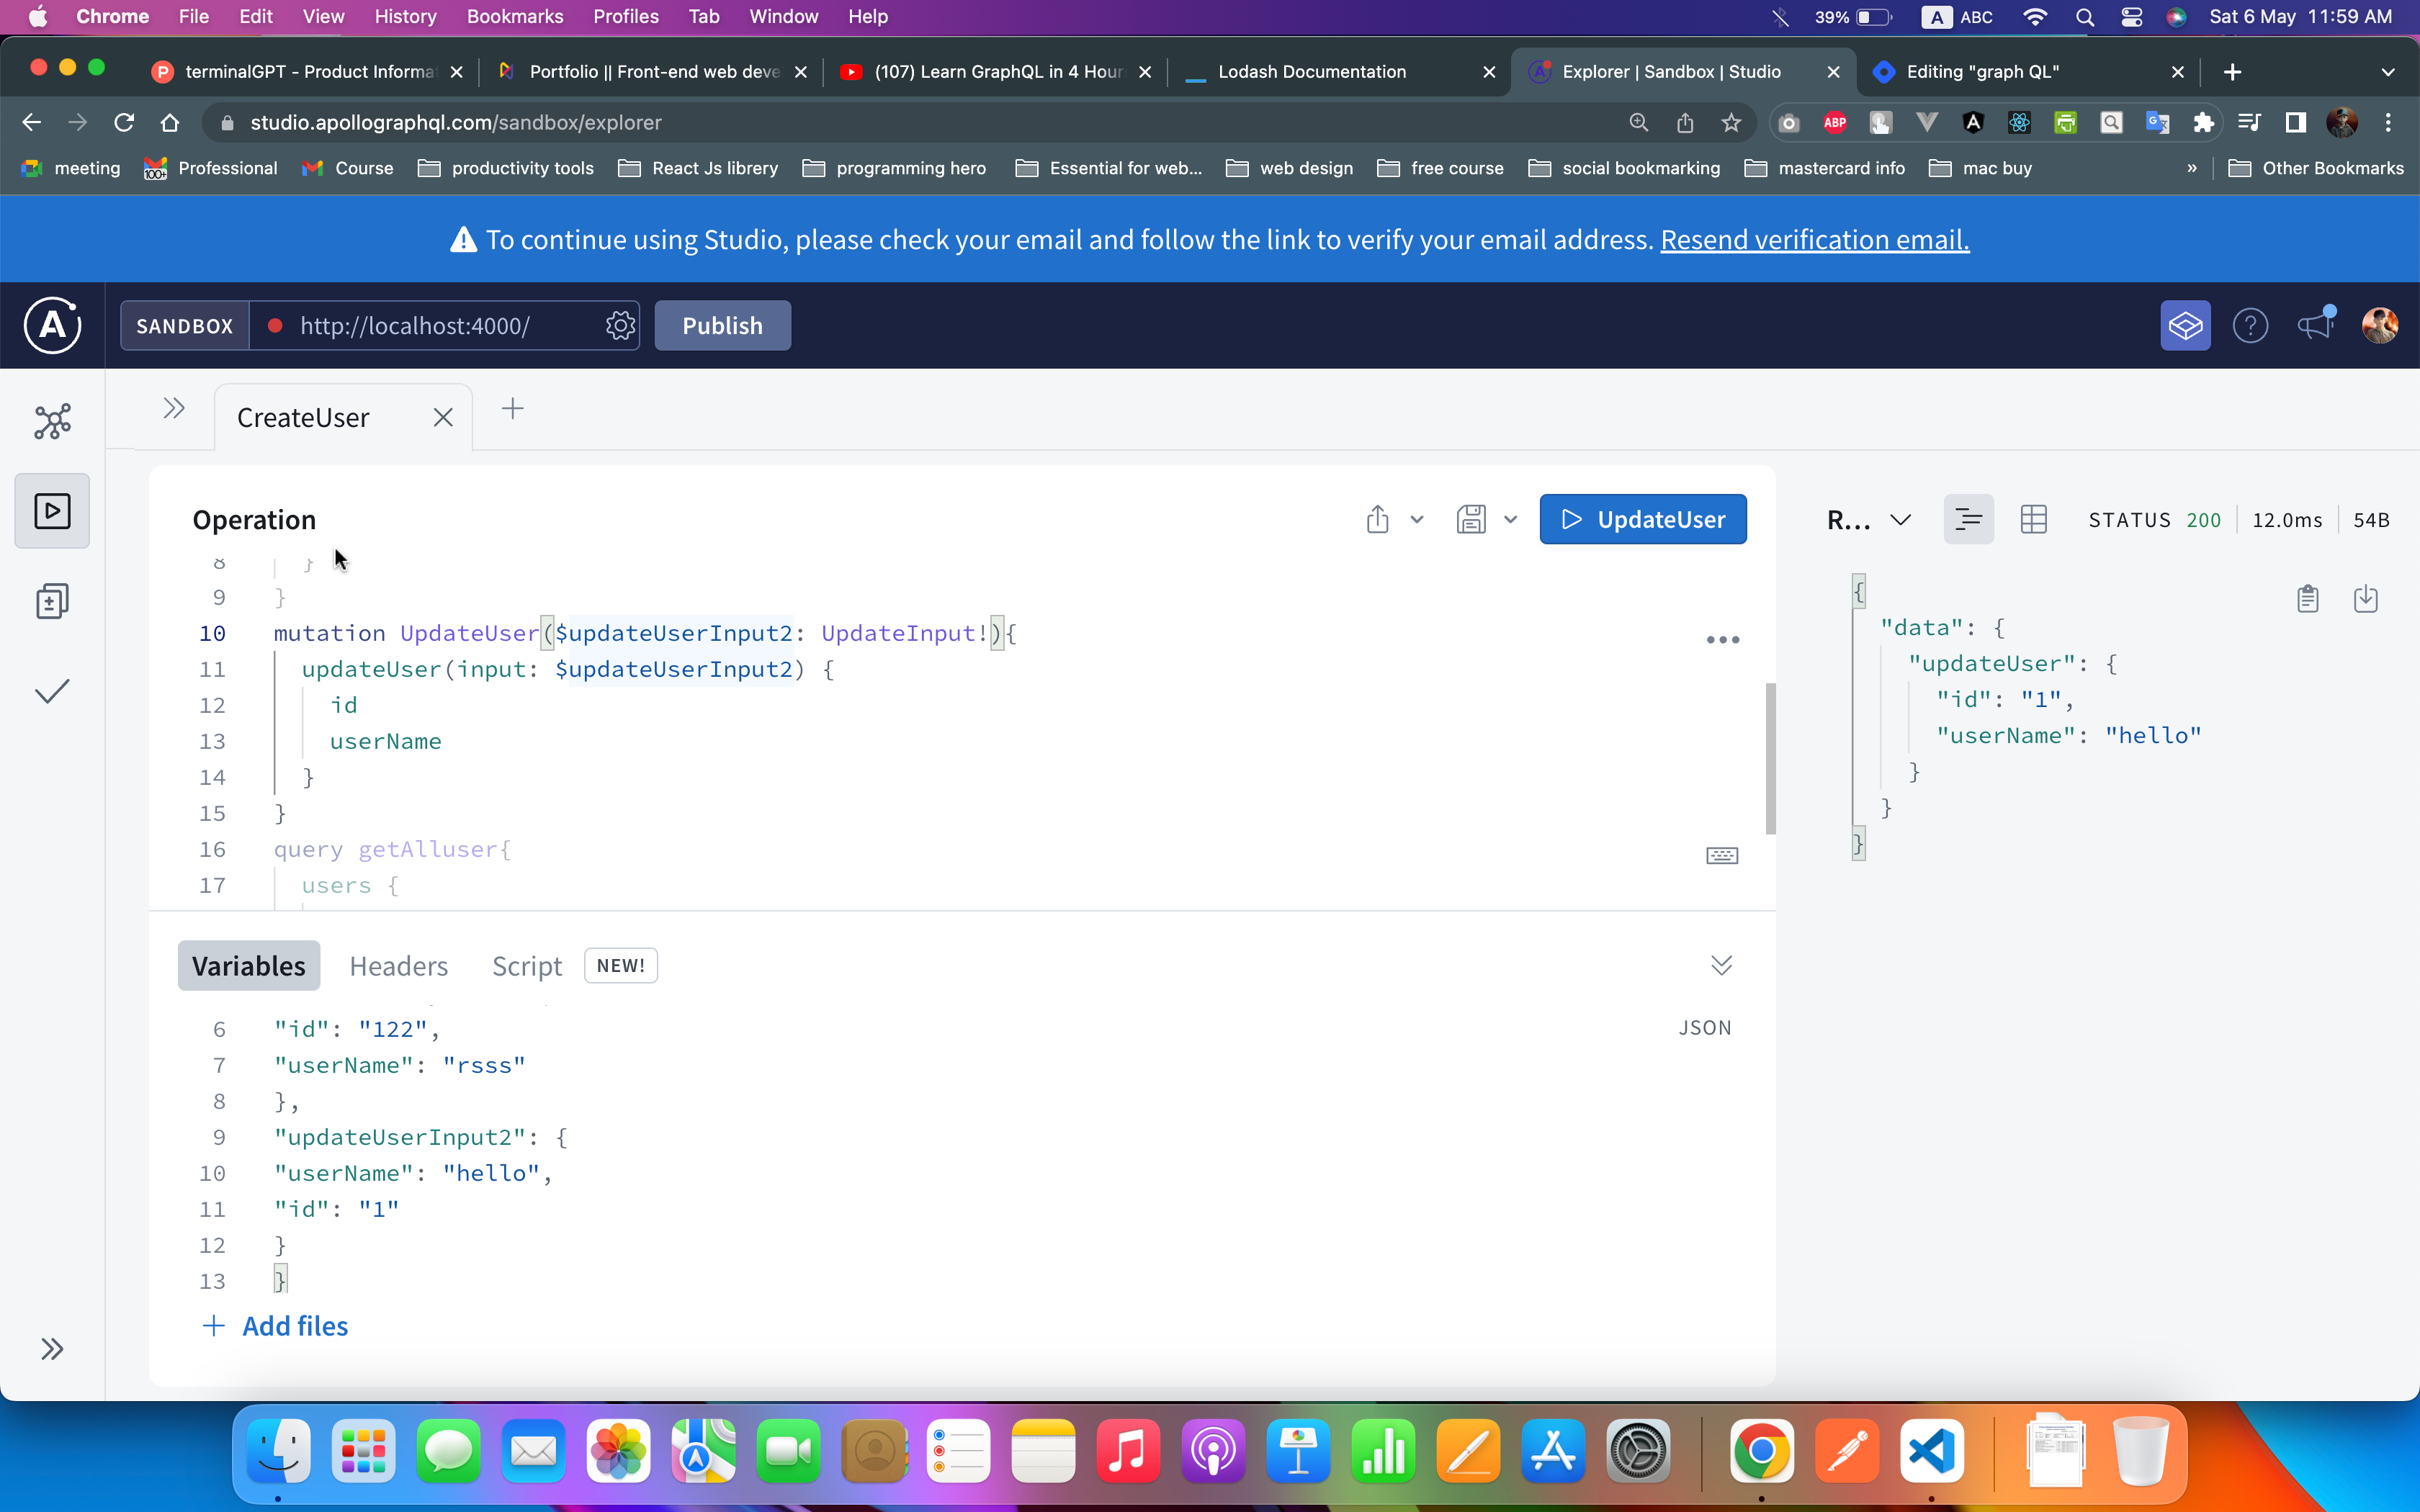The height and width of the screenshot is (1512, 2420).
Task: Expand the save operation dropdown arrow
Action: [x=1510, y=520]
